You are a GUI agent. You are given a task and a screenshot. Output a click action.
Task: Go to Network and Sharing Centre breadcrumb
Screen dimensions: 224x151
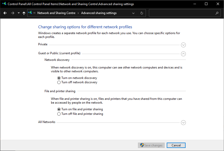pos(56,13)
